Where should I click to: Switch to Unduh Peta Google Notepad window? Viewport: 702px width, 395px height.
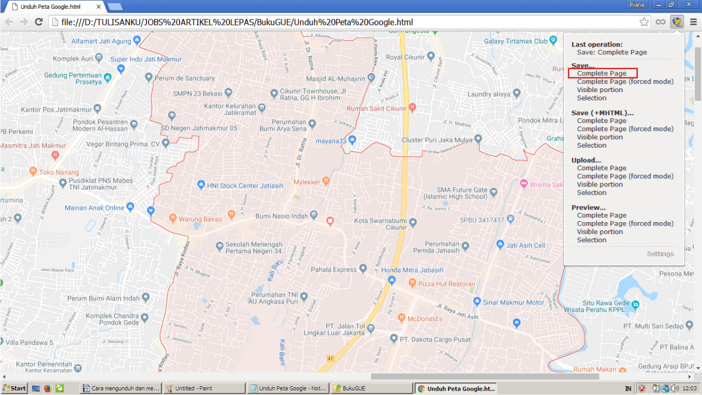[x=287, y=388]
